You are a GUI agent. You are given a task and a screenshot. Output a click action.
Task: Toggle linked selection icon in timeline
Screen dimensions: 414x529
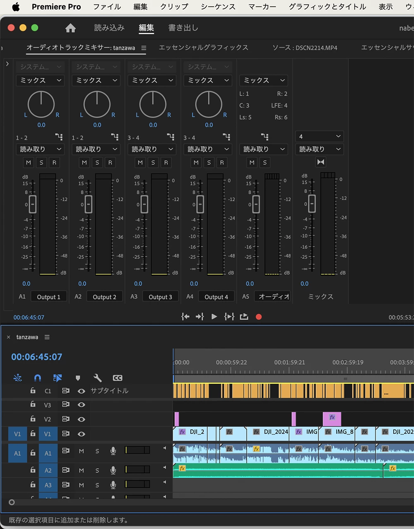coord(58,378)
